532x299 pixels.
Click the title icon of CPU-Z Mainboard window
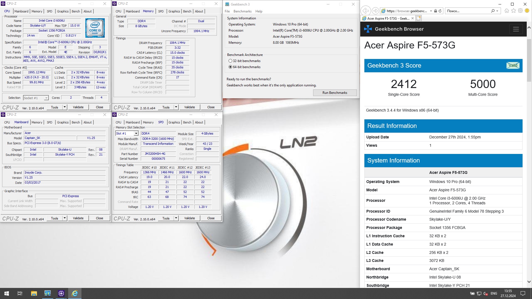point(3,115)
